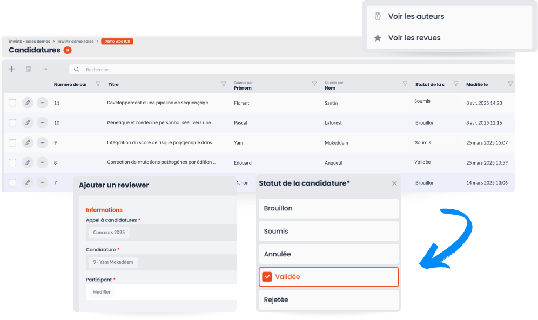Open the more actions menu for candidature 8
This screenshot has height=320, width=538.
pos(42,162)
